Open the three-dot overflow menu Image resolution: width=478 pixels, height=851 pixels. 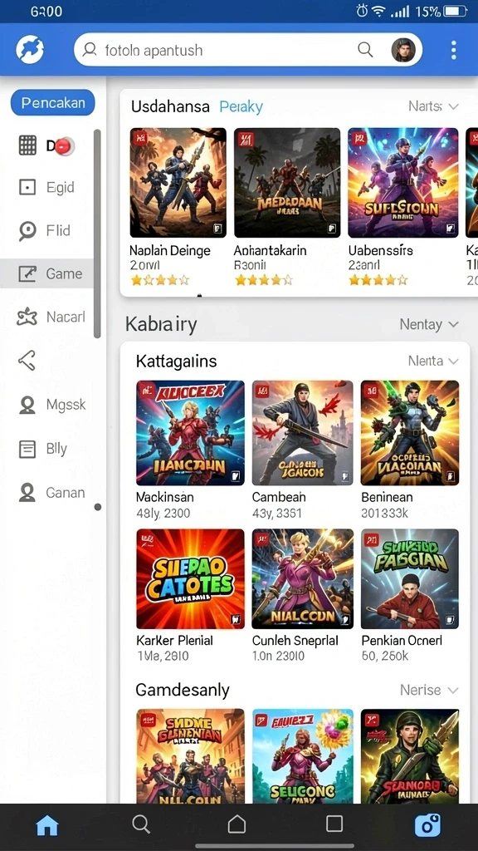[x=453, y=51]
